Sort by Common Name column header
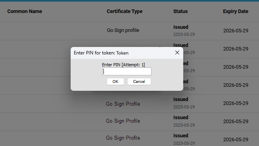The width and height of the screenshot is (259, 146). point(24,11)
